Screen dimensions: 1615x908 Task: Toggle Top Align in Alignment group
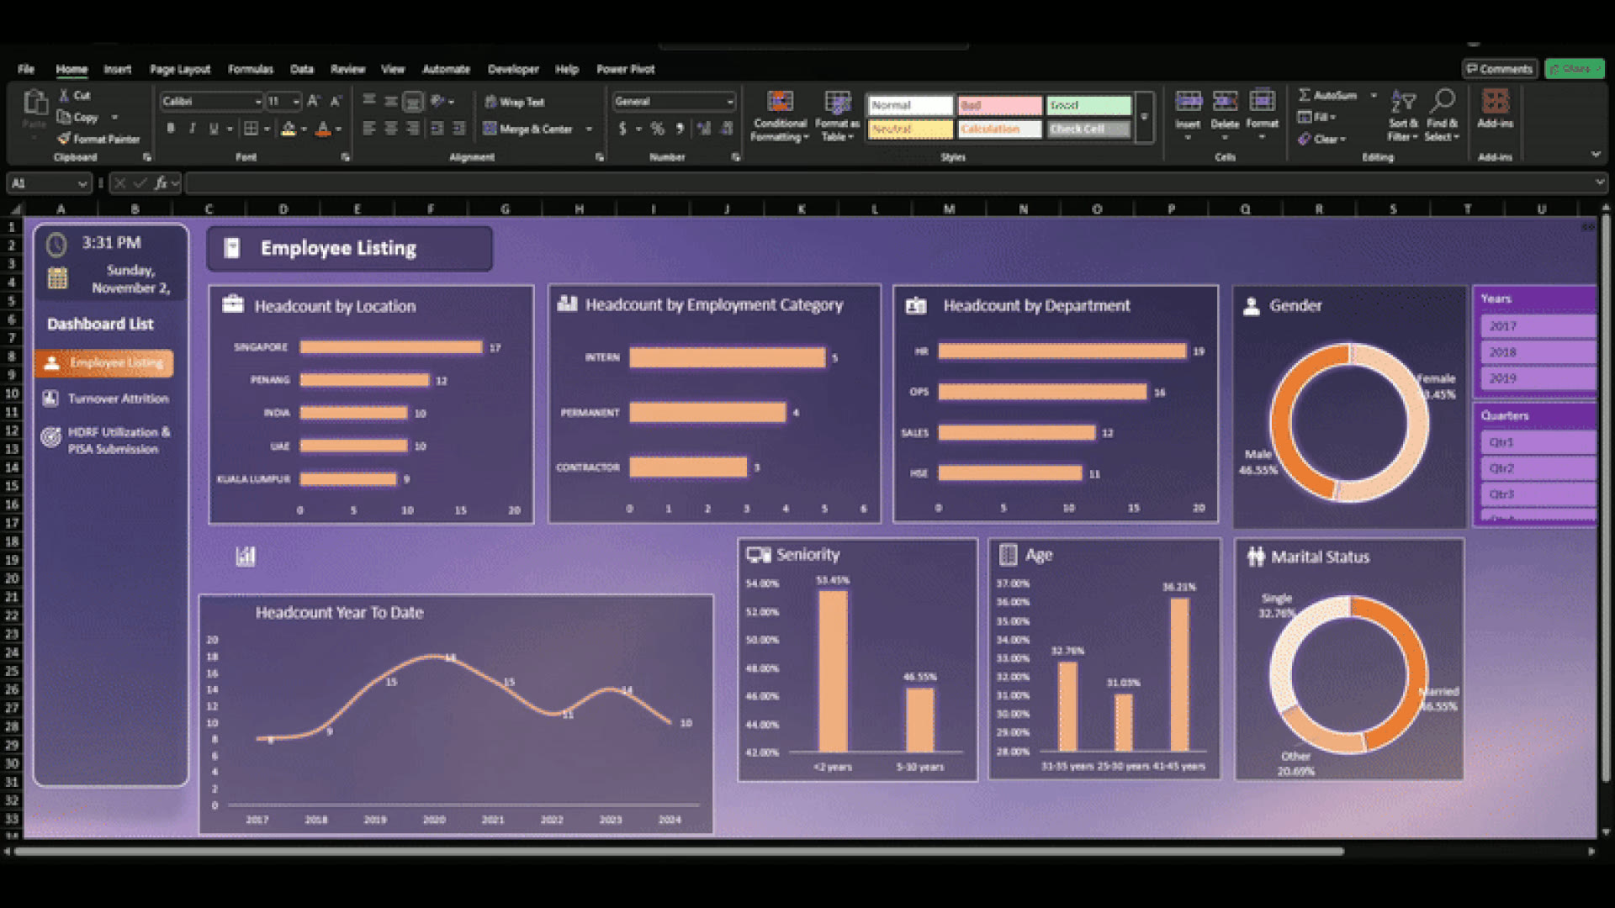pyautogui.click(x=369, y=101)
